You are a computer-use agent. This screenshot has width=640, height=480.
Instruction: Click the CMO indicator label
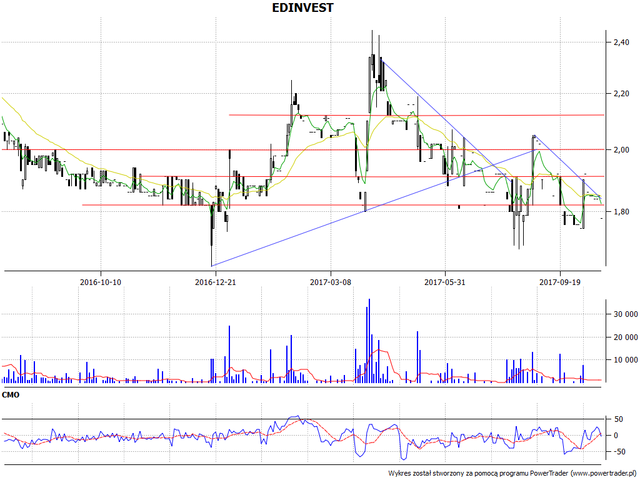11,395
